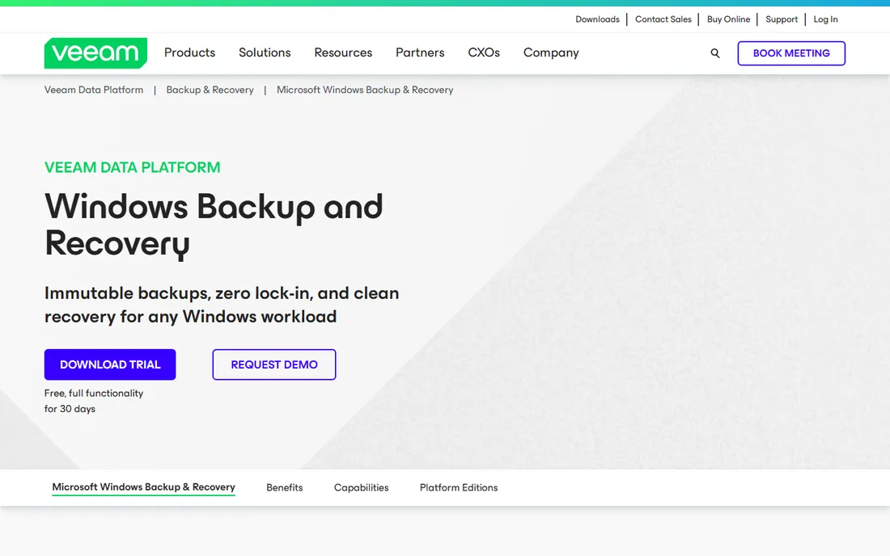The width and height of the screenshot is (890, 556).
Task: Open the Buy Online link
Action: click(728, 19)
